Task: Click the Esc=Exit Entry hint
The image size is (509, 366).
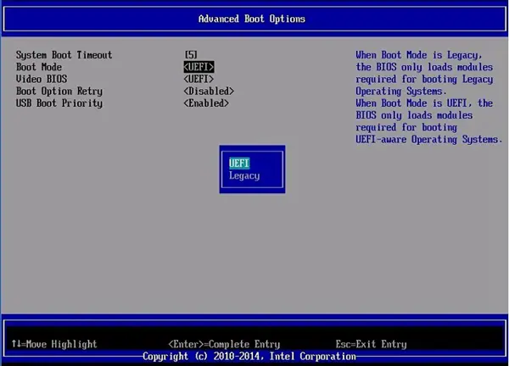Action: point(371,344)
